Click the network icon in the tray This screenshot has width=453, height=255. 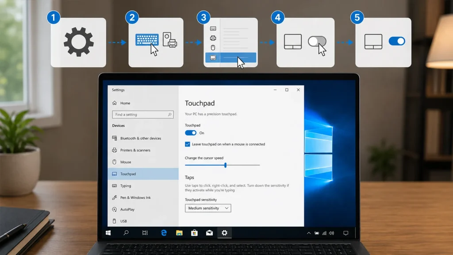324,233
